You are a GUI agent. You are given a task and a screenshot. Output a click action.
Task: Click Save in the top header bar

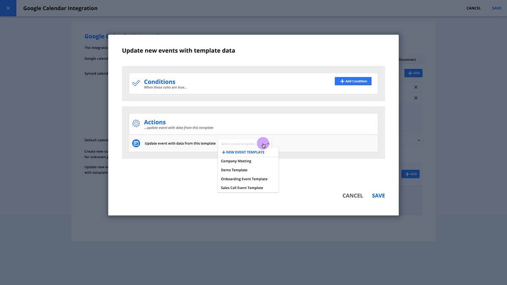pos(497,8)
